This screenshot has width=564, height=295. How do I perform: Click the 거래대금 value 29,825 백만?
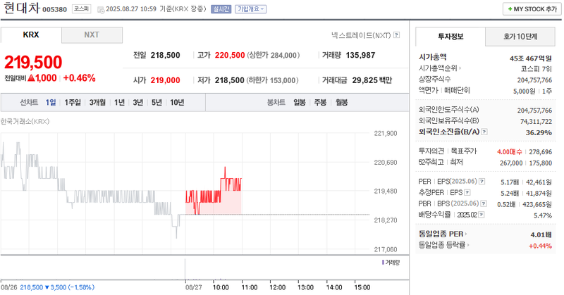372,80
